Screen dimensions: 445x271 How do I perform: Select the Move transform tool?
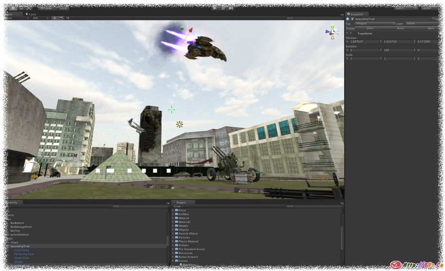point(13,8)
